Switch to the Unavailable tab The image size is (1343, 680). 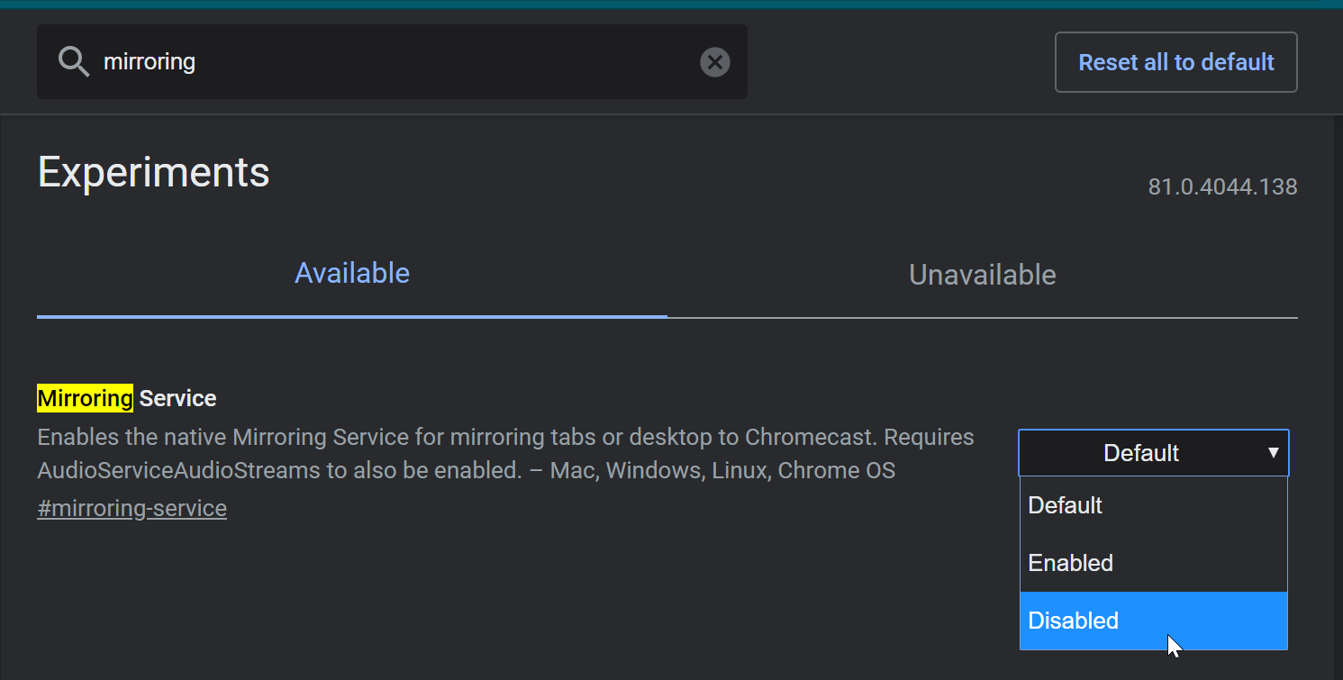pos(982,275)
